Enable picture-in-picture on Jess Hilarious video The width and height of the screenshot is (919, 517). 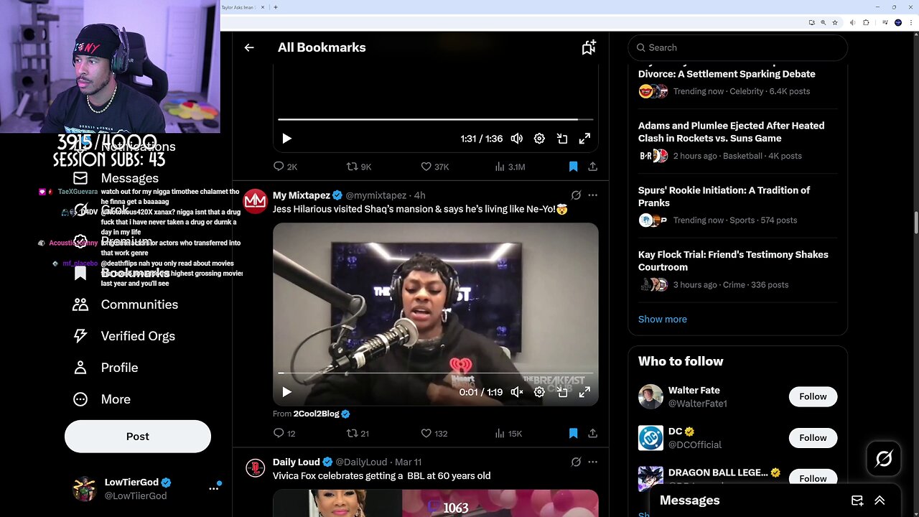coord(562,392)
